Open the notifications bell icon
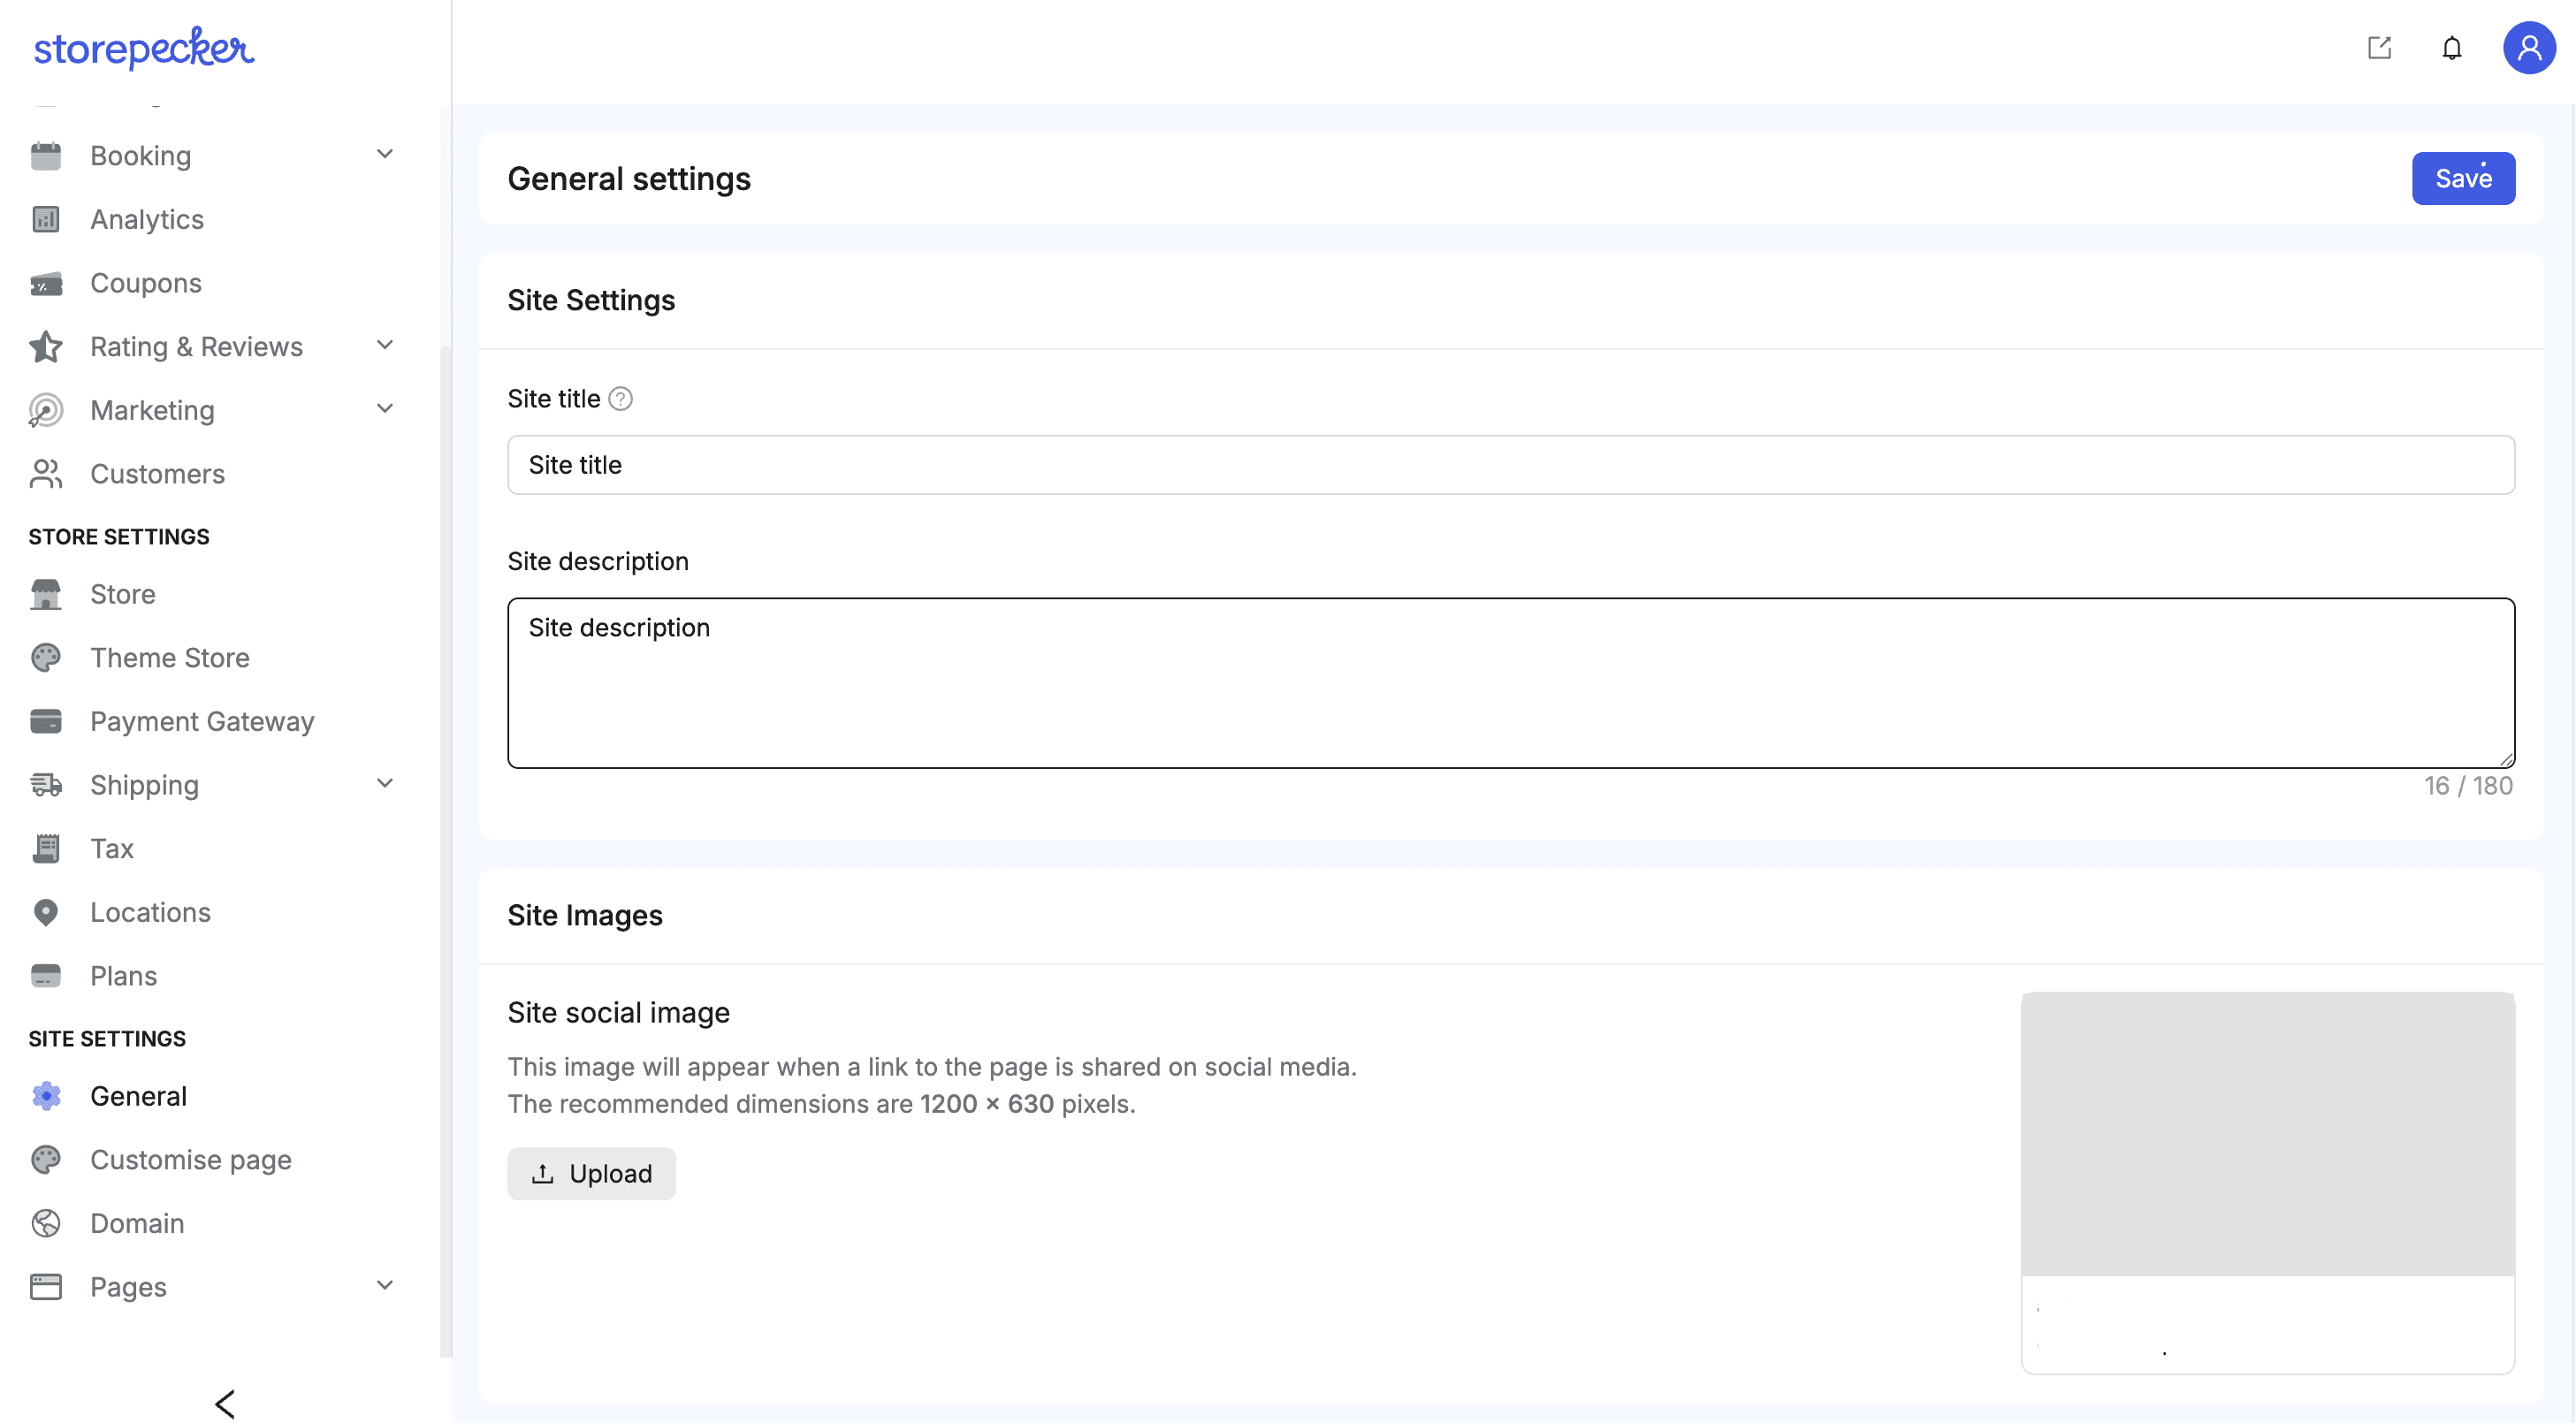This screenshot has height=1423, width=2576. click(x=2451, y=48)
